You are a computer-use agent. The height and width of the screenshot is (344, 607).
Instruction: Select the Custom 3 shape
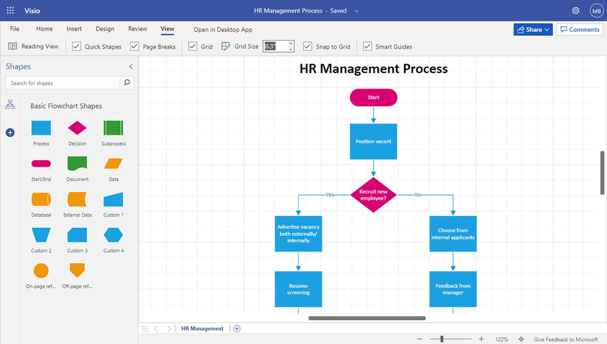pyautogui.click(x=77, y=235)
